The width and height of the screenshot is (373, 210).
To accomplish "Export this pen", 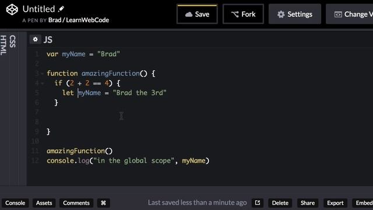I will pyautogui.click(x=335, y=203).
